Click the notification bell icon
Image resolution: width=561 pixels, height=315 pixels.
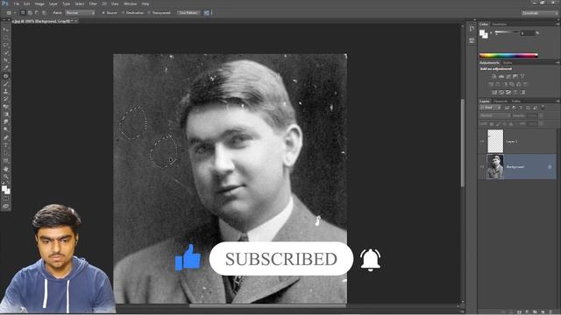pyautogui.click(x=370, y=260)
